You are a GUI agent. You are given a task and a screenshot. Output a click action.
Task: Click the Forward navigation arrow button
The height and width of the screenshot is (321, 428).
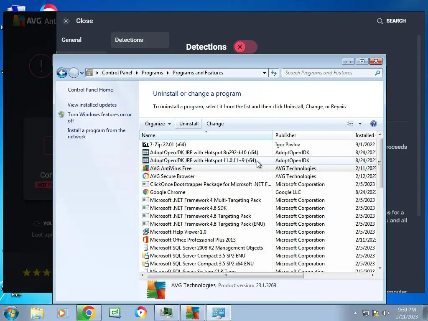[x=74, y=73]
